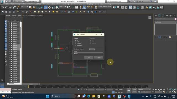Viewport: 177px width, 99px height.
Task: Open the Curve Editor icon
Action: click(134, 7)
